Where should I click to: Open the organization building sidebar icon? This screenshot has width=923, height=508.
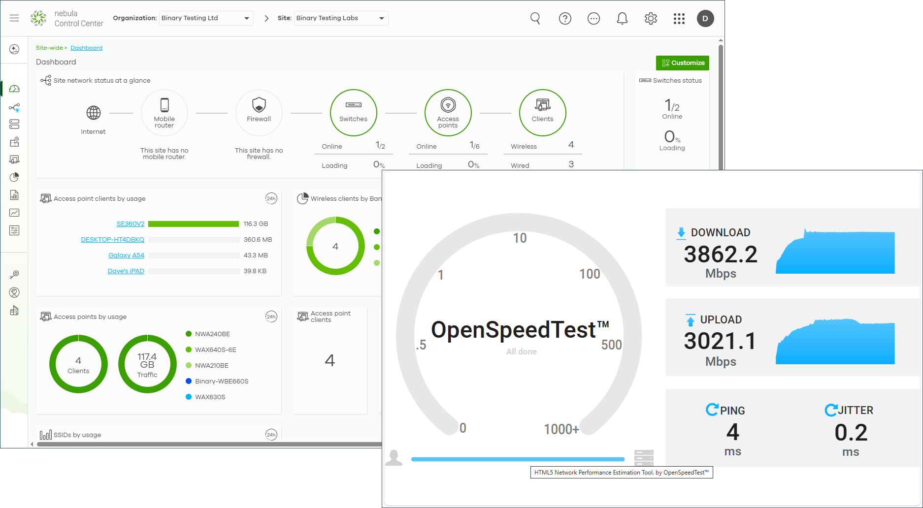coord(14,310)
